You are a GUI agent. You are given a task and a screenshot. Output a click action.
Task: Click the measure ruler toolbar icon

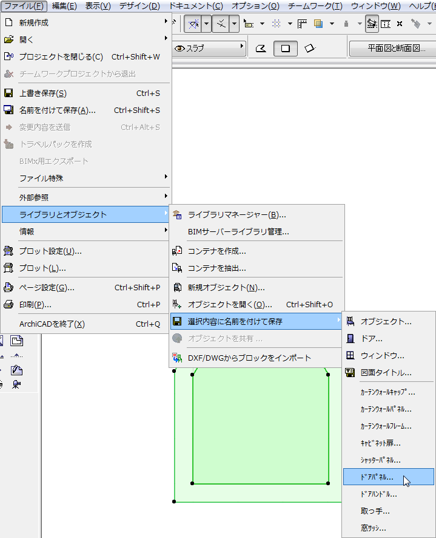(x=386, y=24)
